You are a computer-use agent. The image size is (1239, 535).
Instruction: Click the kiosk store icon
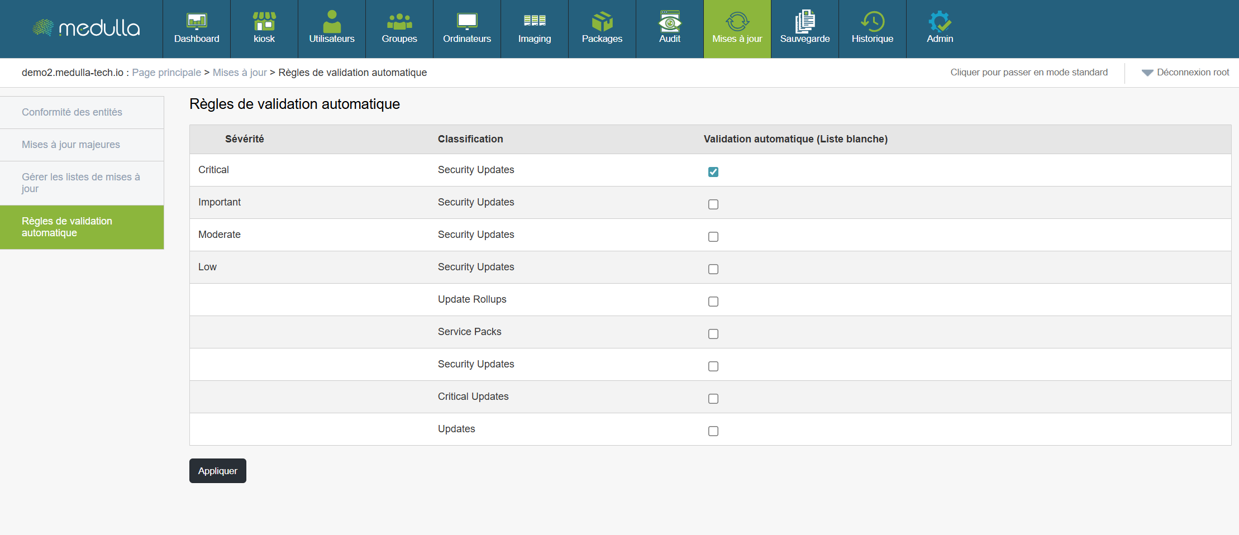tap(264, 22)
